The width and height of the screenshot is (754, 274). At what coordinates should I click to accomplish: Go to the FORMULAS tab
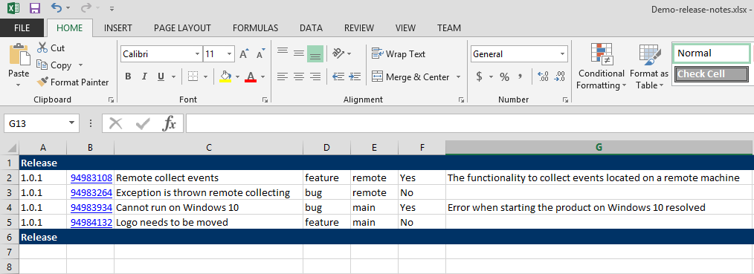(255, 28)
